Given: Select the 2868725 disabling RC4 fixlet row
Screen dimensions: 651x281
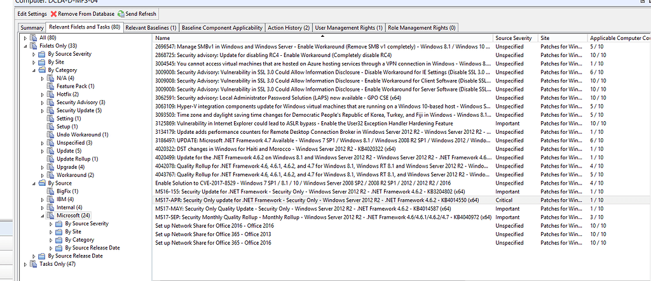Looking at the screenshot, I should click(401, 55).
